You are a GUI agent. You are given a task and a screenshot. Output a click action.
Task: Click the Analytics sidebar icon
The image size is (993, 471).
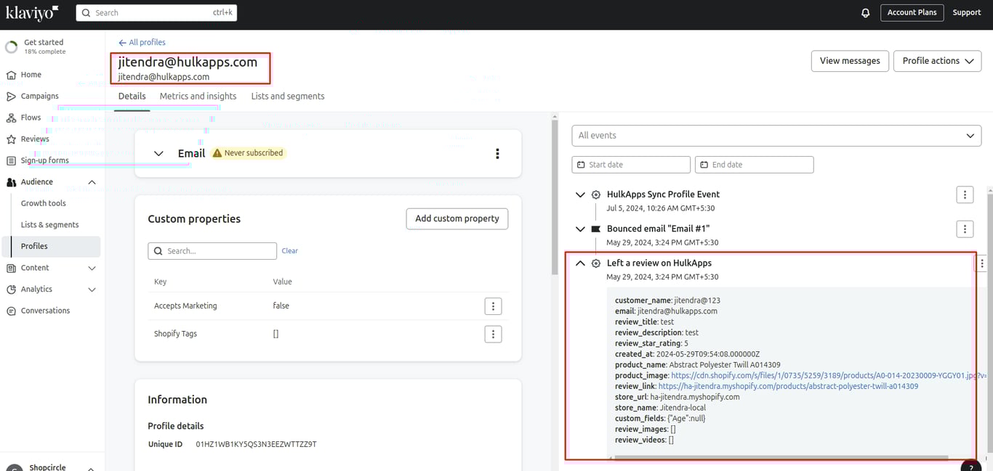(x=11, y=290)
